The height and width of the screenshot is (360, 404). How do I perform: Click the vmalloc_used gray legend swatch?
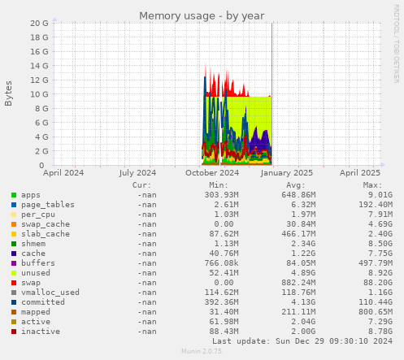14,293
